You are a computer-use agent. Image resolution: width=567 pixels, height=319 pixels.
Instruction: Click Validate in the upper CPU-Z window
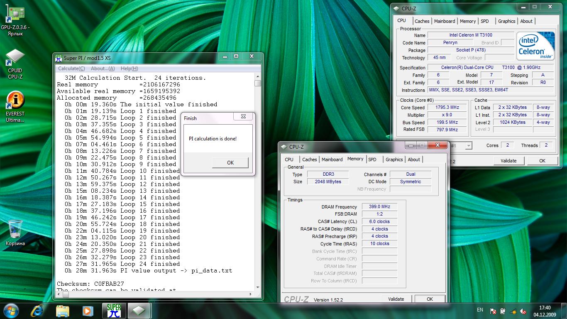pyautogui.click(x=508, y=161)
